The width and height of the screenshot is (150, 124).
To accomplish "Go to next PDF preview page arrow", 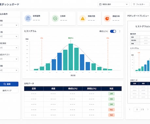I will 148,109.
